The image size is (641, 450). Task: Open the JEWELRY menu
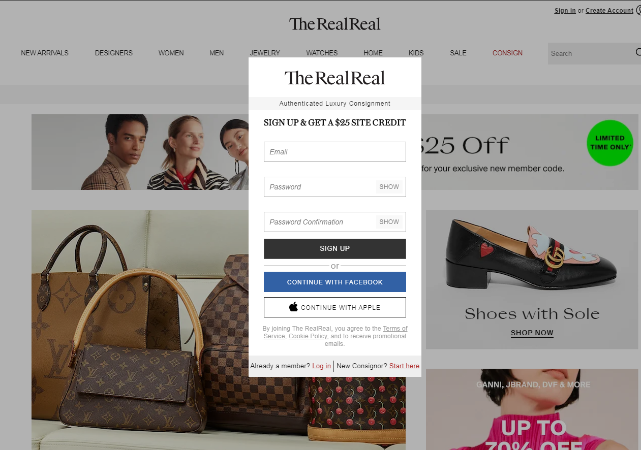265,53
